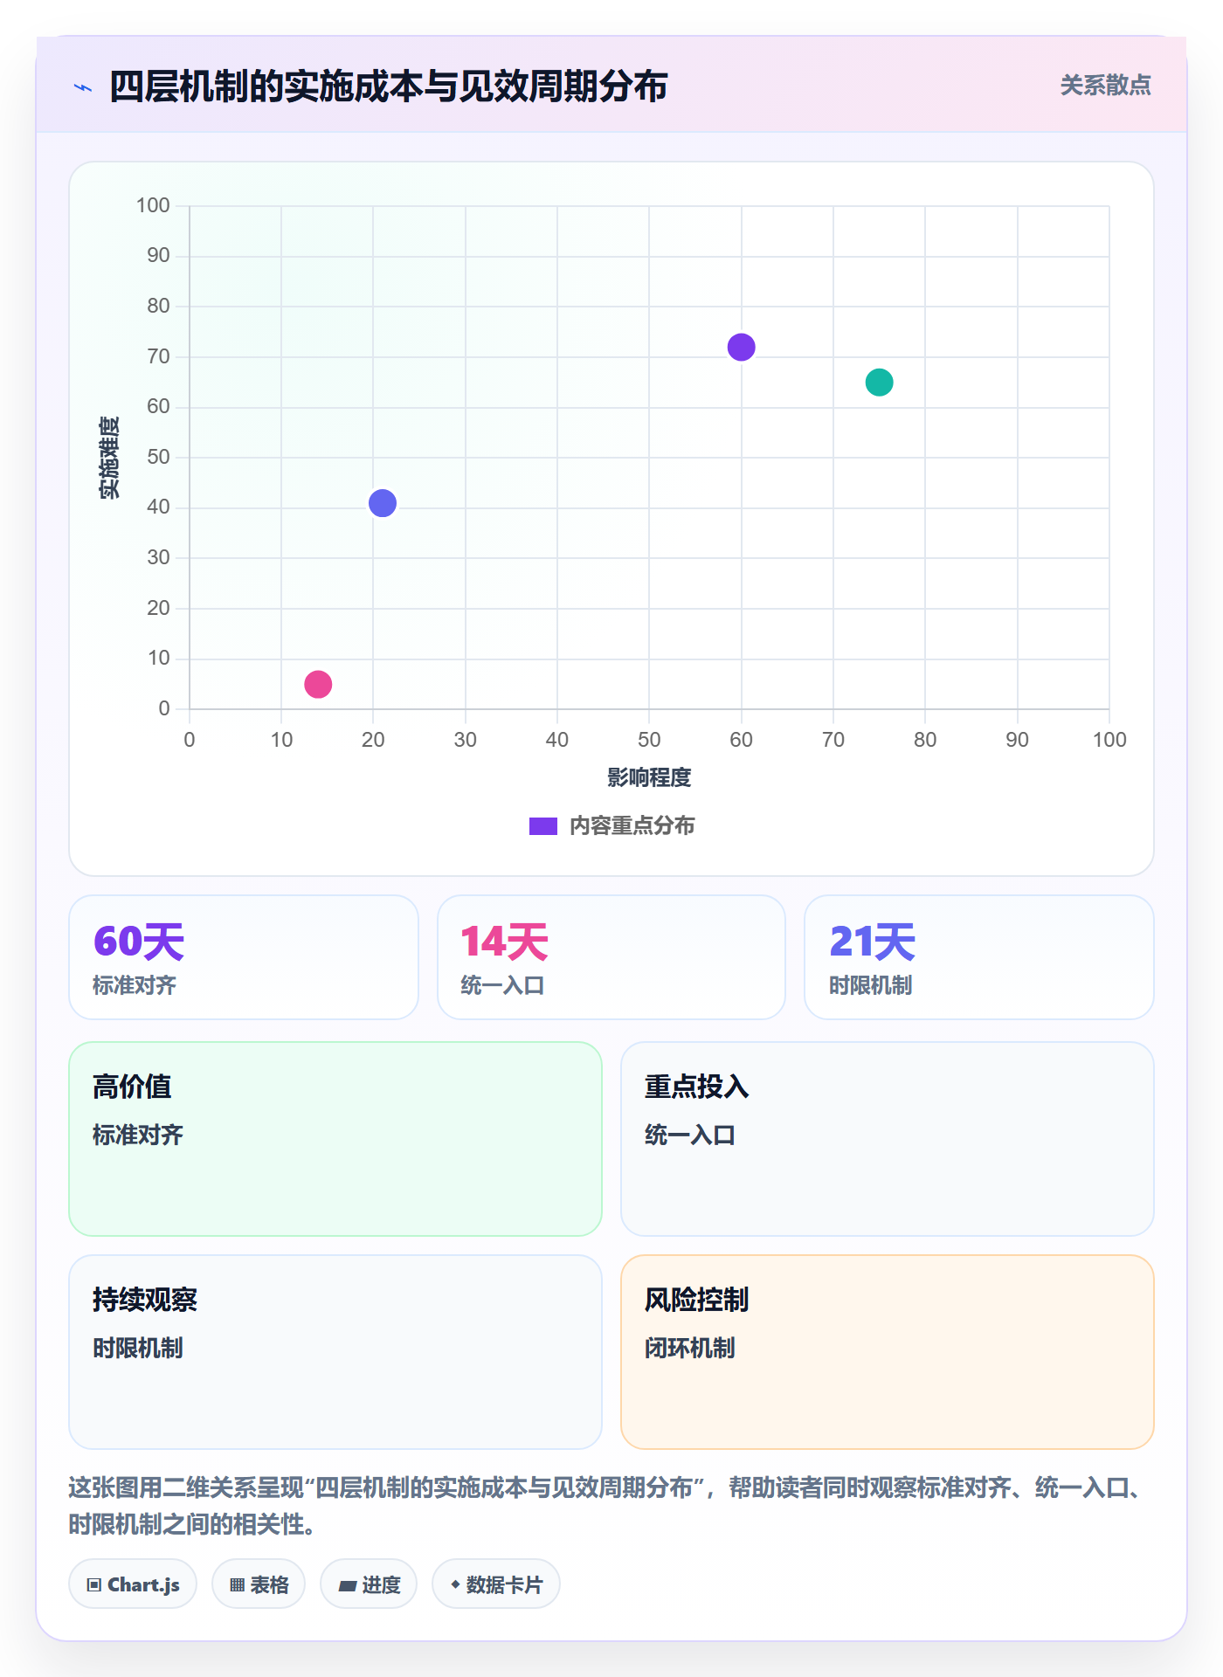Toggle the 内容重点分布 legend label
1223x1677 pixels.
(x=632, y=826)
